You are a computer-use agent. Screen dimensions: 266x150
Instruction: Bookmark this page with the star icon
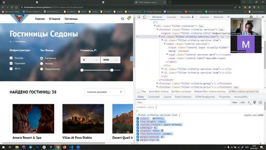point(240,7)
